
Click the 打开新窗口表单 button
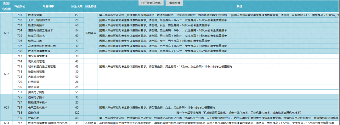151,3
